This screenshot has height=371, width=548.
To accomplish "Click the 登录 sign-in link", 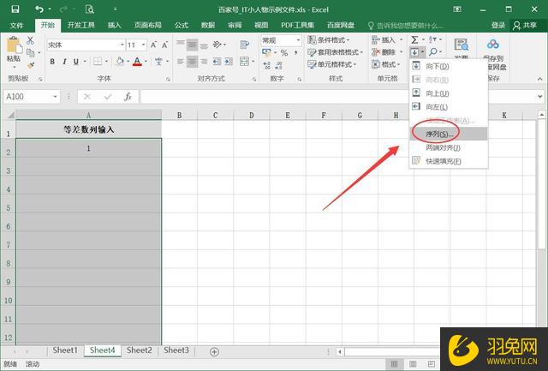I will click(498, 25).
